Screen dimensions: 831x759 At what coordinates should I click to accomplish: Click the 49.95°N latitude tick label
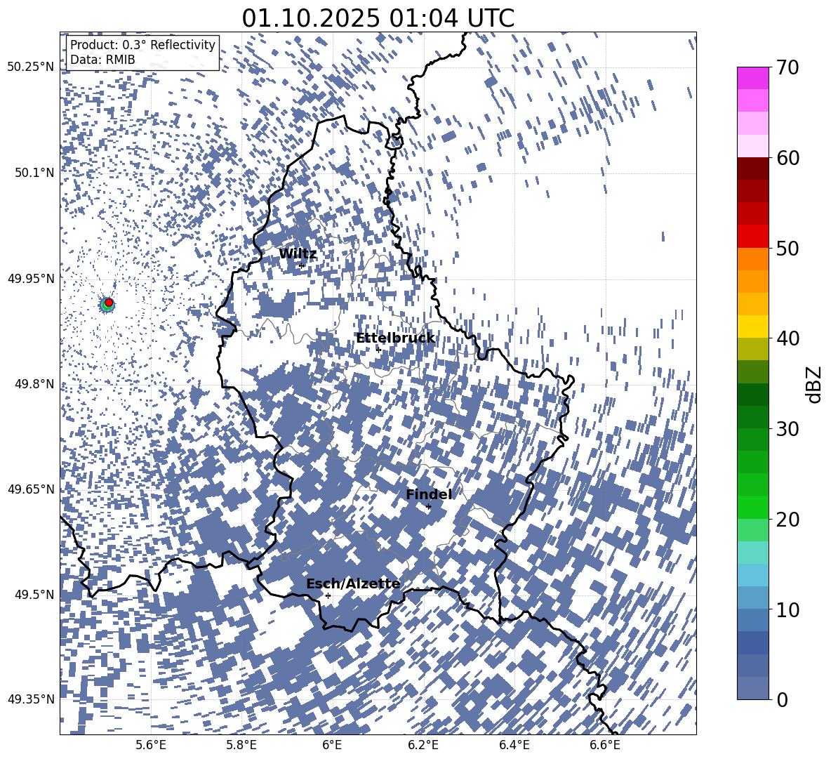click(31, 279)
